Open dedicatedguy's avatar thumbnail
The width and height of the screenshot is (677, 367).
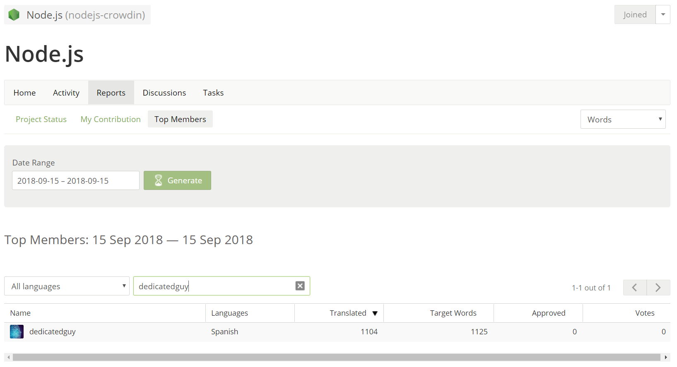tap(17, 332)
